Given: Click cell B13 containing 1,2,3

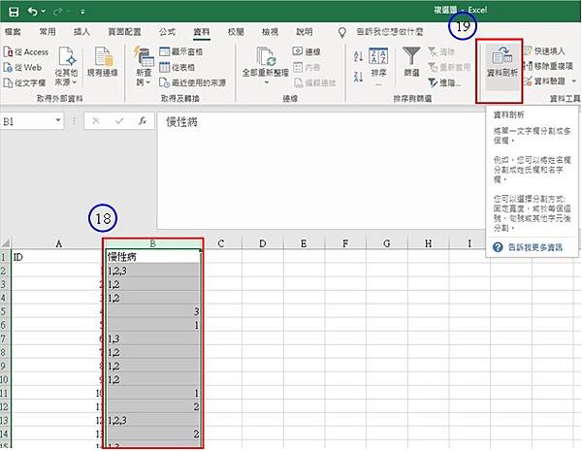Looking at the screenshot, I should (152, 420).
